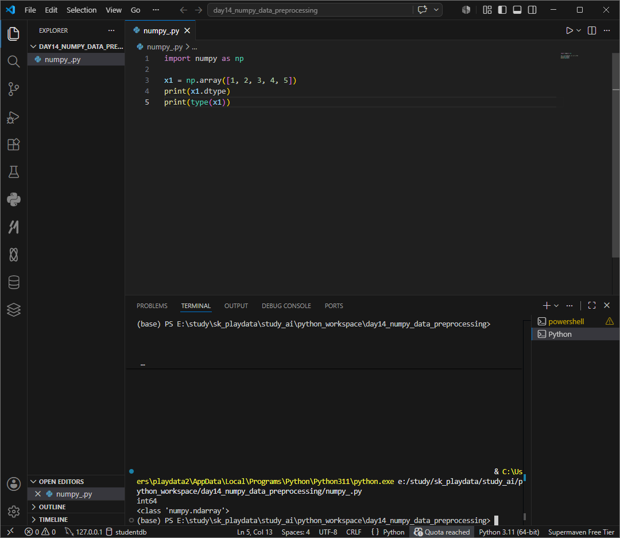Expand the breadcrumb ellipsis after numpy_.py
The width and height of the screenshot is (620, 538).
195,47
